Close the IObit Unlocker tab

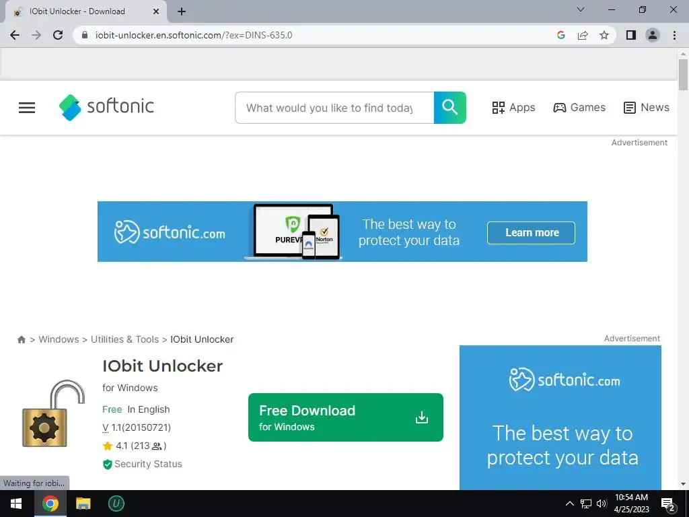point(156,11)
